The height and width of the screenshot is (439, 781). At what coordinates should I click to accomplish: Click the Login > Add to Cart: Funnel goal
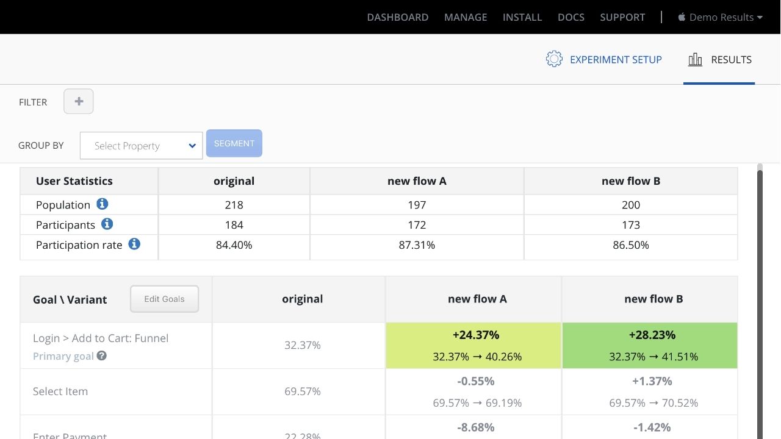pyautogui.click(x=101, y=338)
